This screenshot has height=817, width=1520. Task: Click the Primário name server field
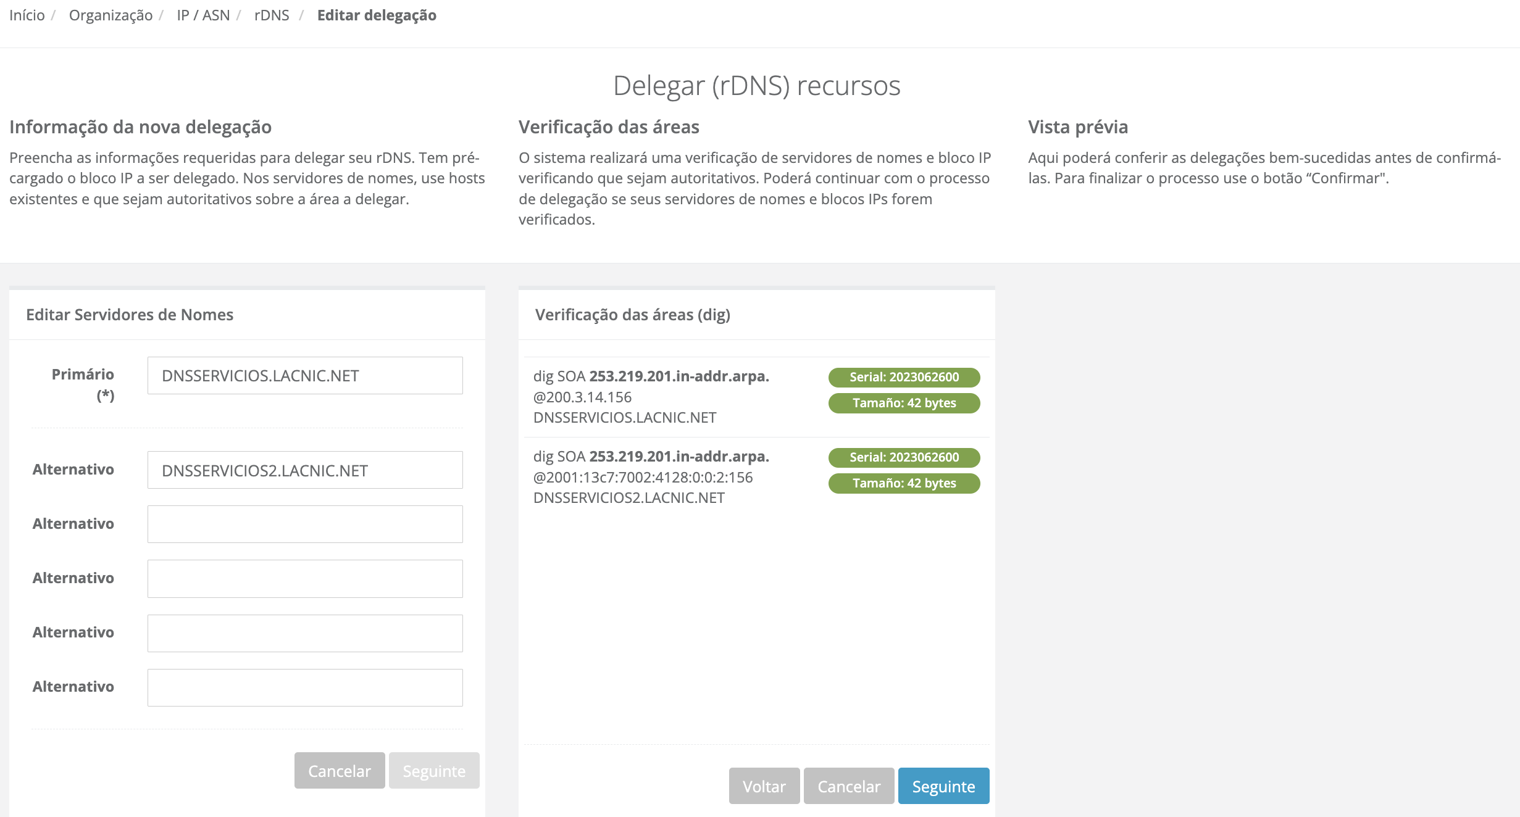coord(305,376)
